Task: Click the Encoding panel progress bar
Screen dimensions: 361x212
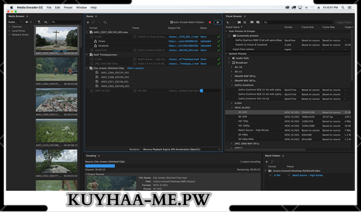Action: click(173, 166)
